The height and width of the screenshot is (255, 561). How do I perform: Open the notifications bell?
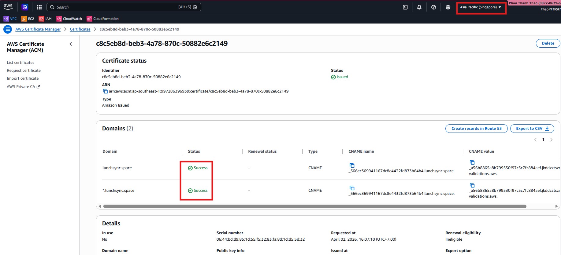click(x=419, y=7)
